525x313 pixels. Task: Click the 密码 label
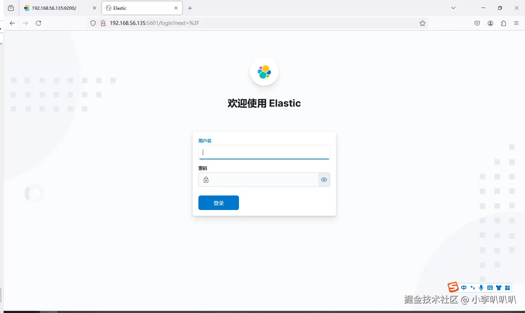pyautogui.click(x=203, y=168)
